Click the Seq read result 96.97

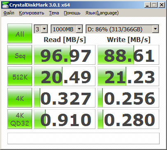[65, 55]
